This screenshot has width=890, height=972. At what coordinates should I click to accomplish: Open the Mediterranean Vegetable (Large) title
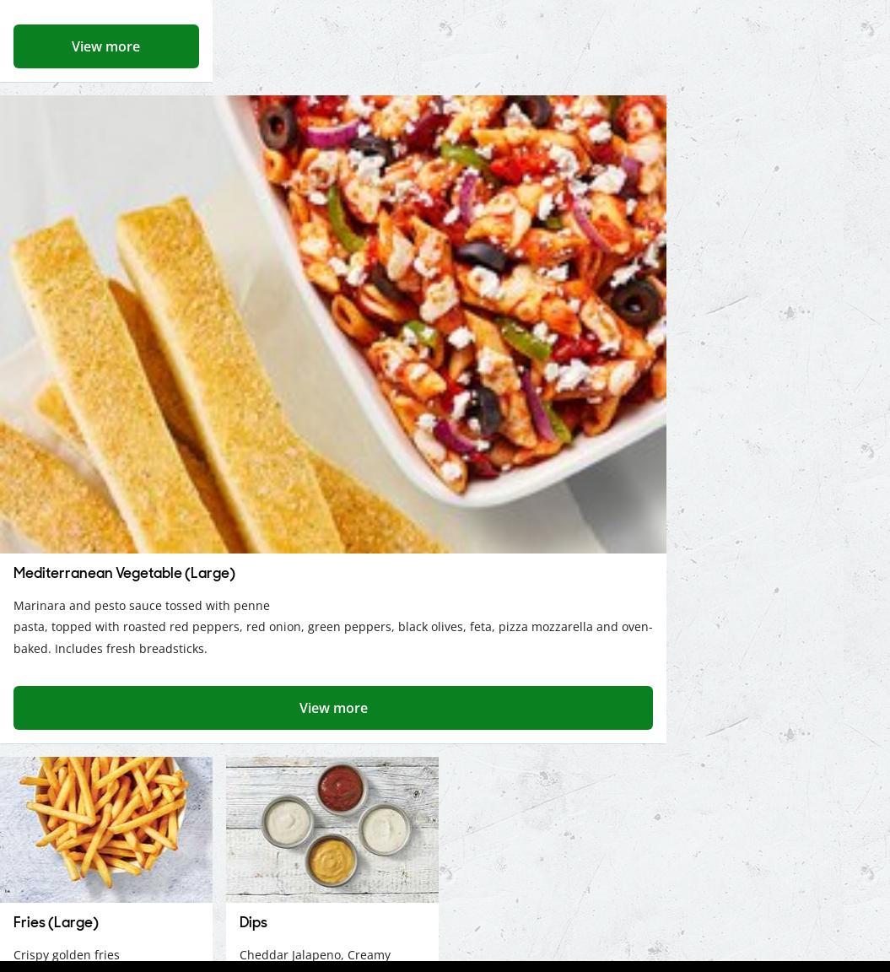pos(125,573)
